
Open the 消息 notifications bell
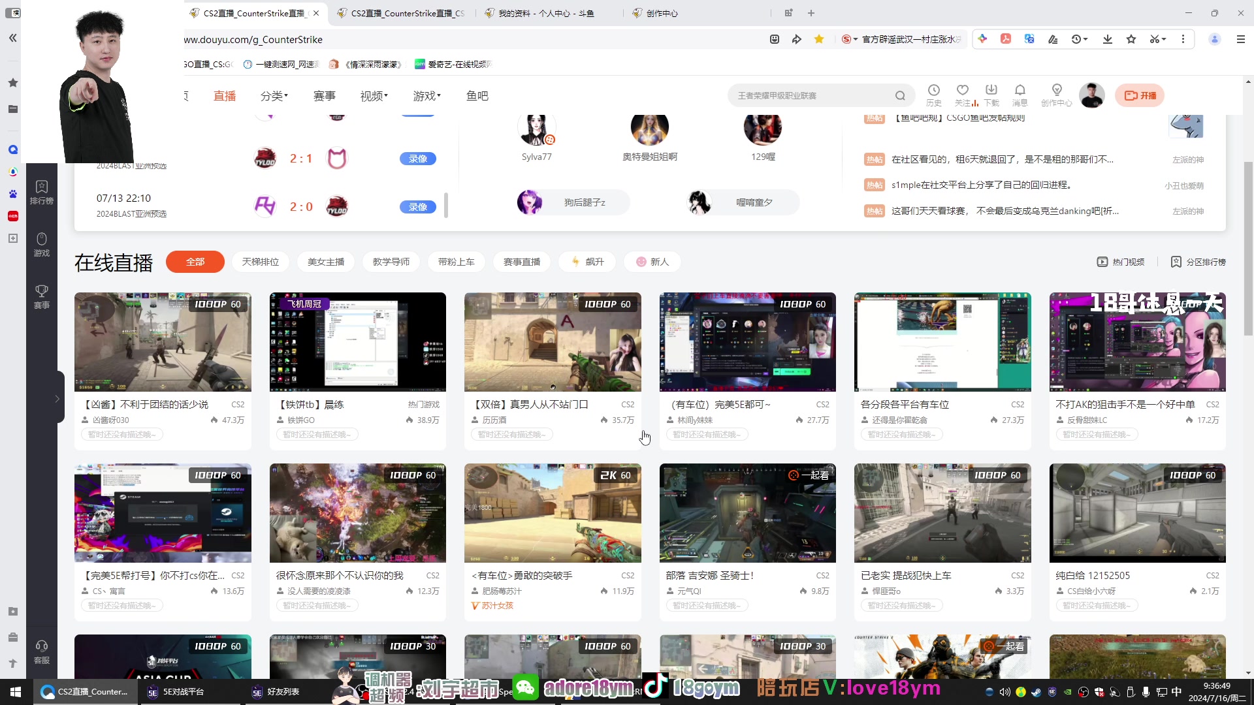[x=1020, y=95]
